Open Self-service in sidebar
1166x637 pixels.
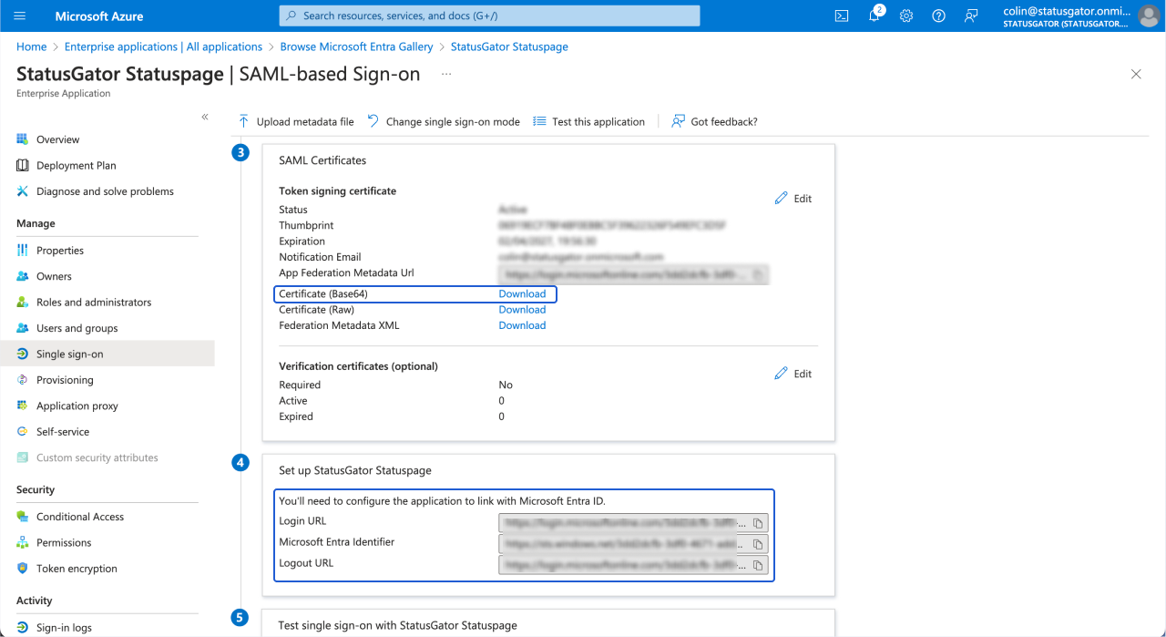[x=63, y=432]
